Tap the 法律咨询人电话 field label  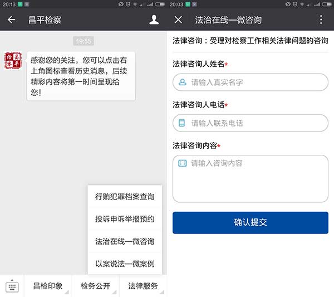point(198,105)
